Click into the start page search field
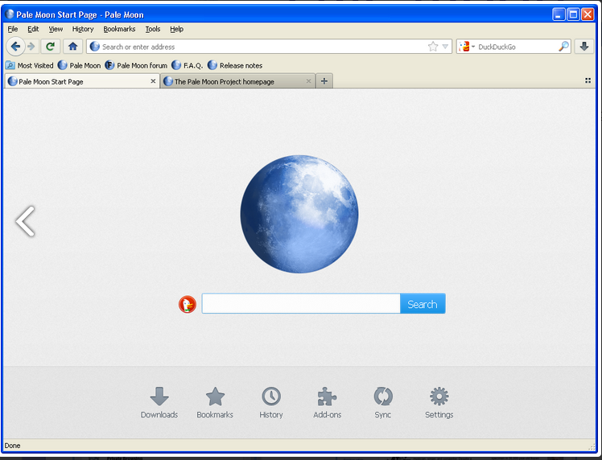The image size is (602, 460). point(301,303)
